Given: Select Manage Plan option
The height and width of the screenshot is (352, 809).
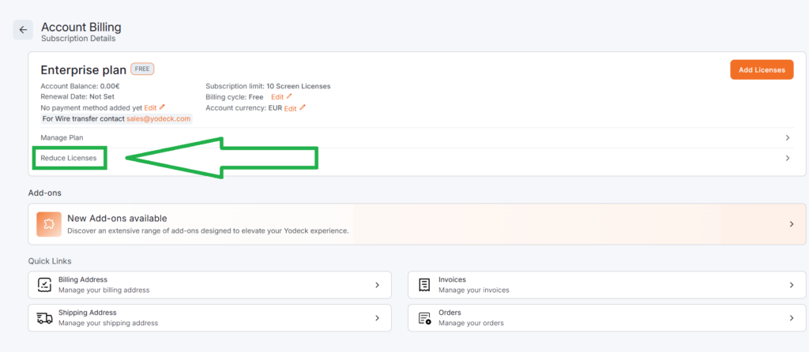Looking at the screenshot, I should point(62,137).
